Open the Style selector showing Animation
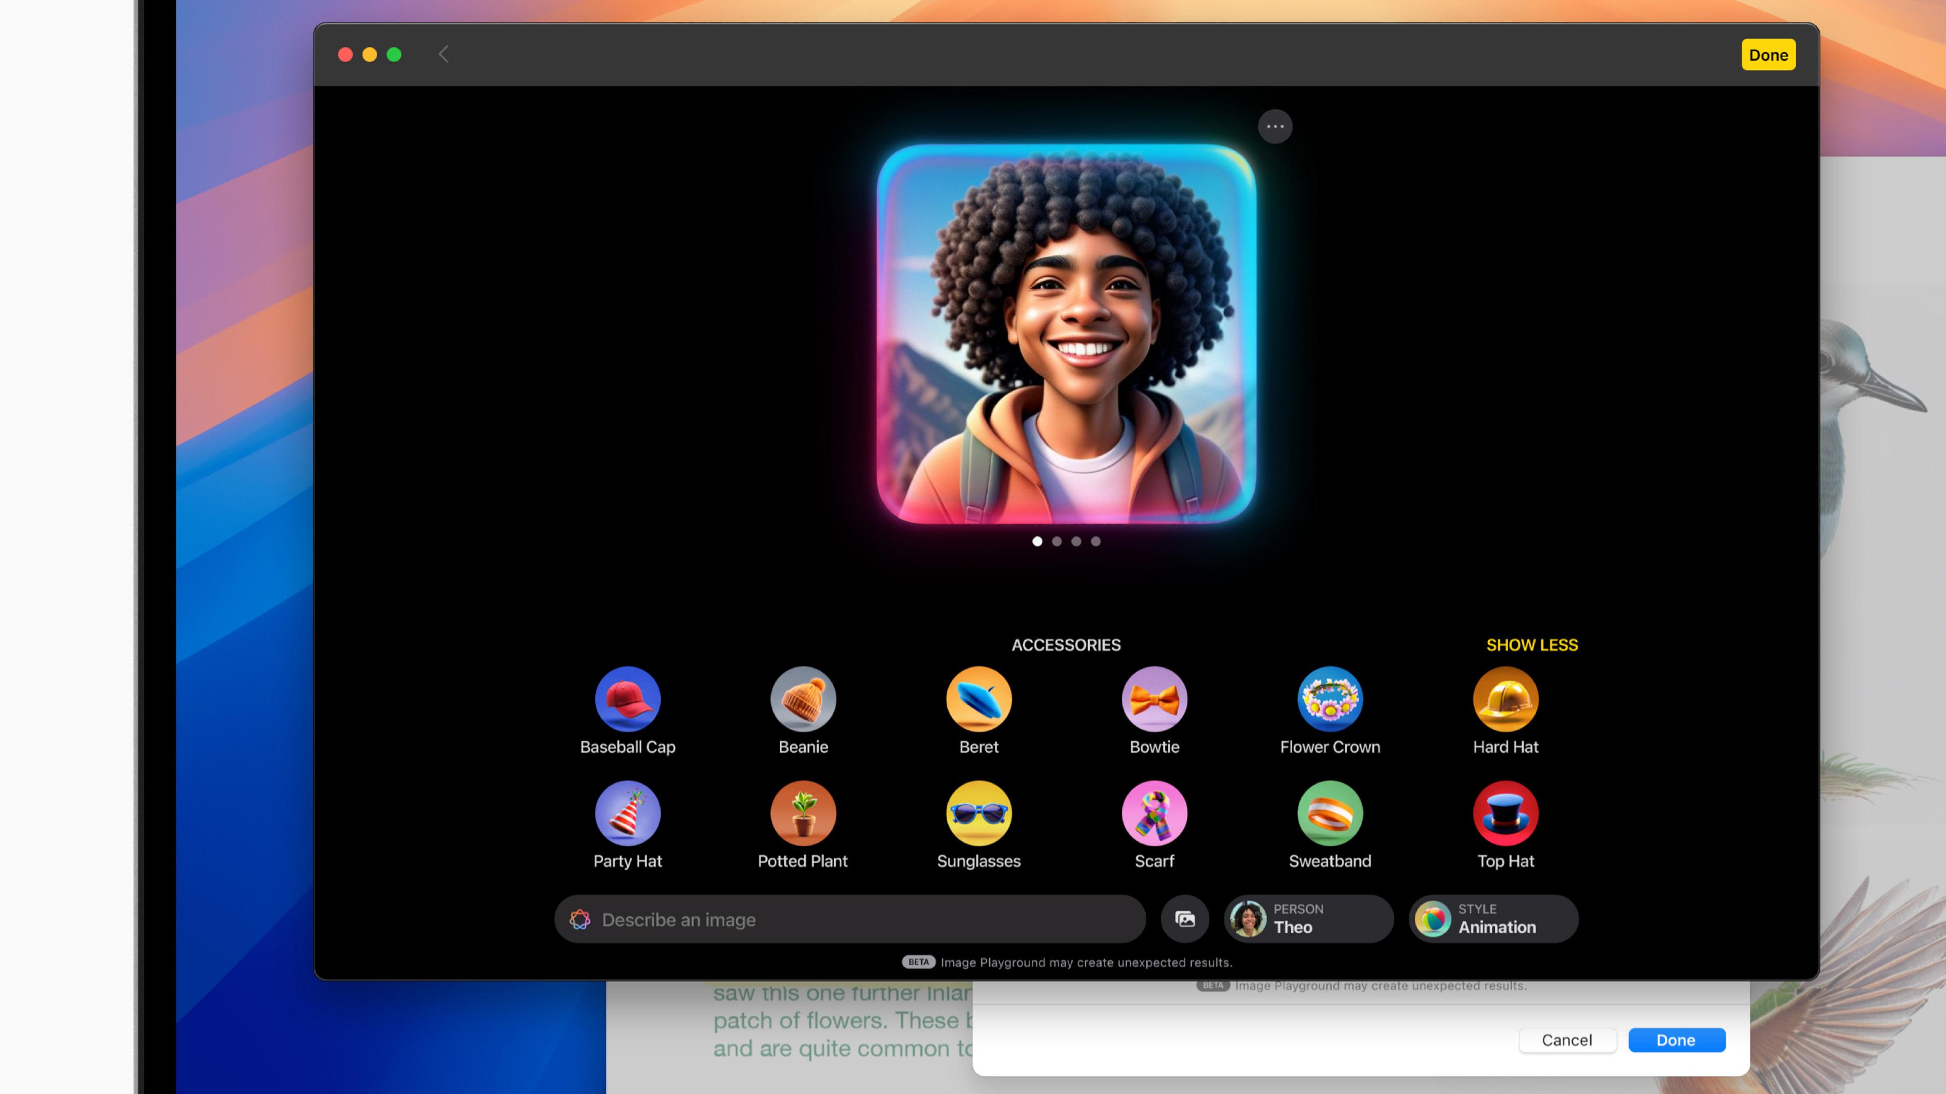 coord(1492,919)
